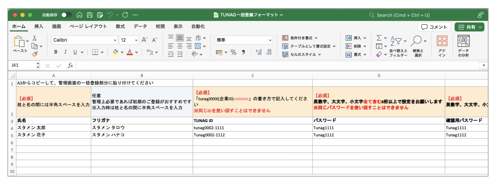Apply yellow fill color bucket
497x185 pixels.
(x=115, y=52)
